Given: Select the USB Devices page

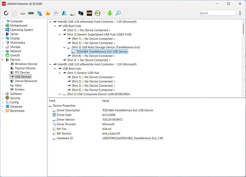Looking at the screenshot, I should coord(23,77).
